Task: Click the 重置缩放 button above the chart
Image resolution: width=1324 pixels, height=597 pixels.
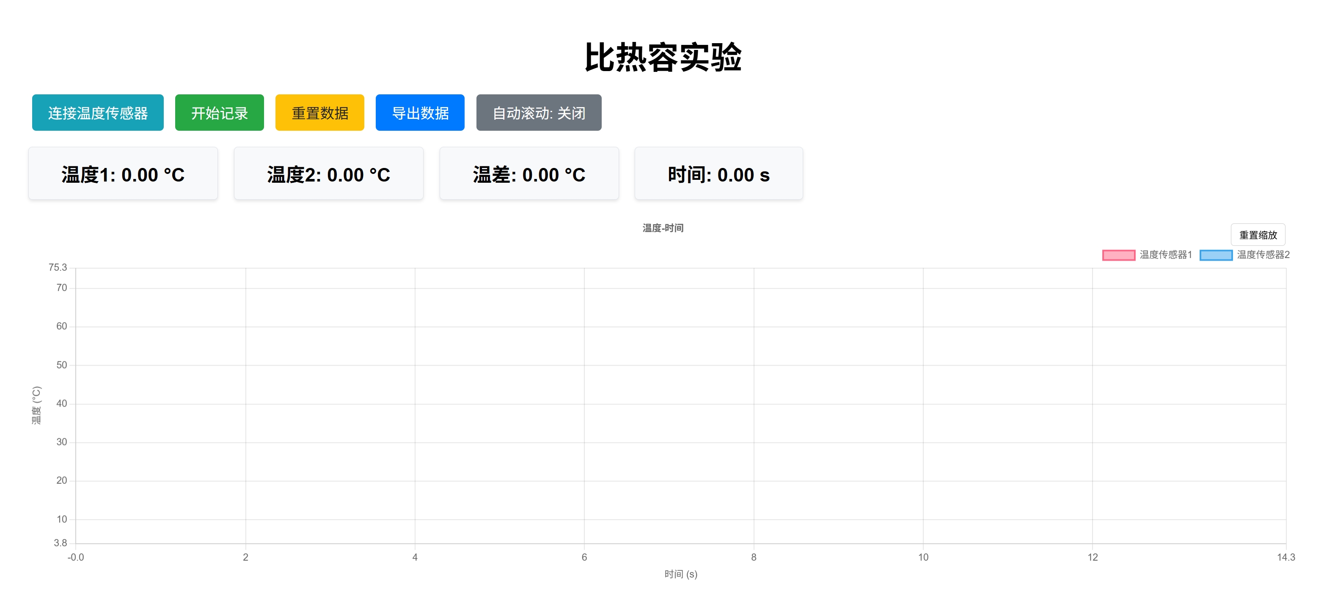Action: click(x=1258, y=235)
